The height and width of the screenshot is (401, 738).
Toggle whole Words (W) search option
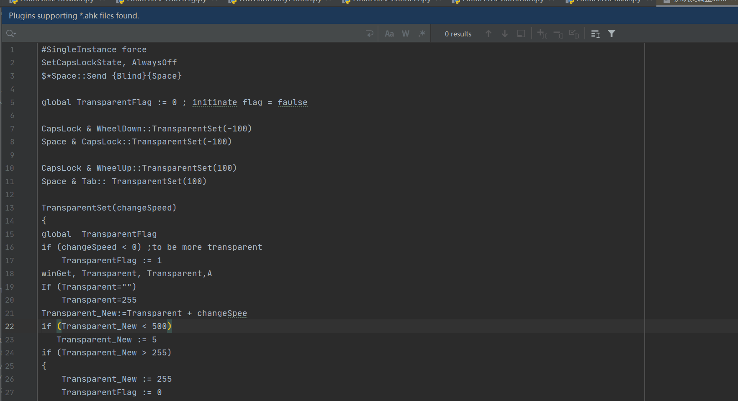[406, 33]
